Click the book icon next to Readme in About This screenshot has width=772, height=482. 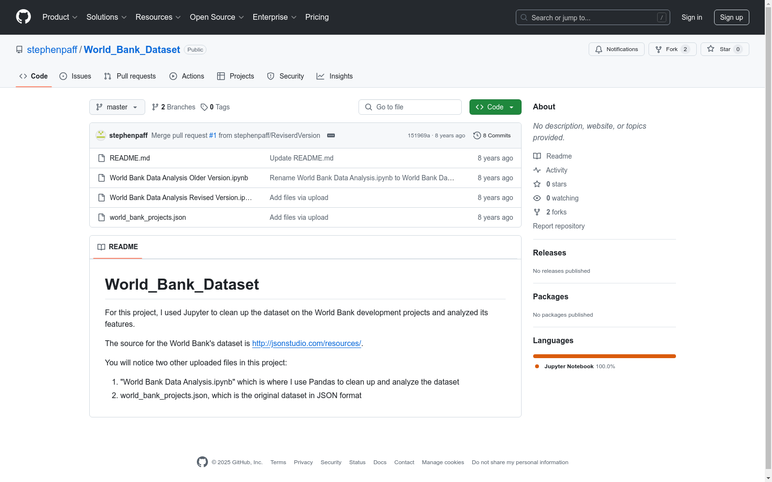(x=537, y=156)
